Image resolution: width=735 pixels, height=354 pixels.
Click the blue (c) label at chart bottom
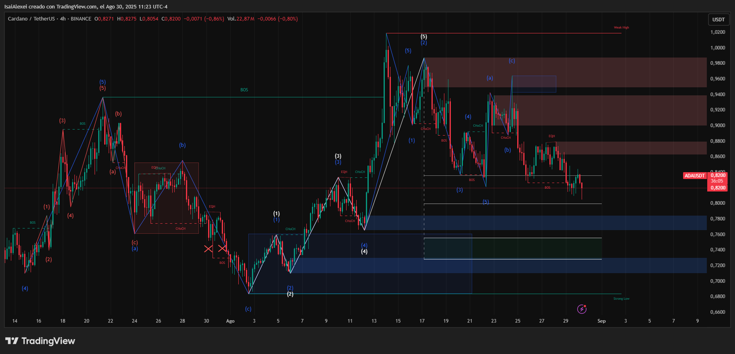(x=248, y=309)
